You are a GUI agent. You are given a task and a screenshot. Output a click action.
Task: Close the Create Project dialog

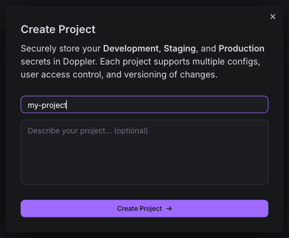click(273, 17)
